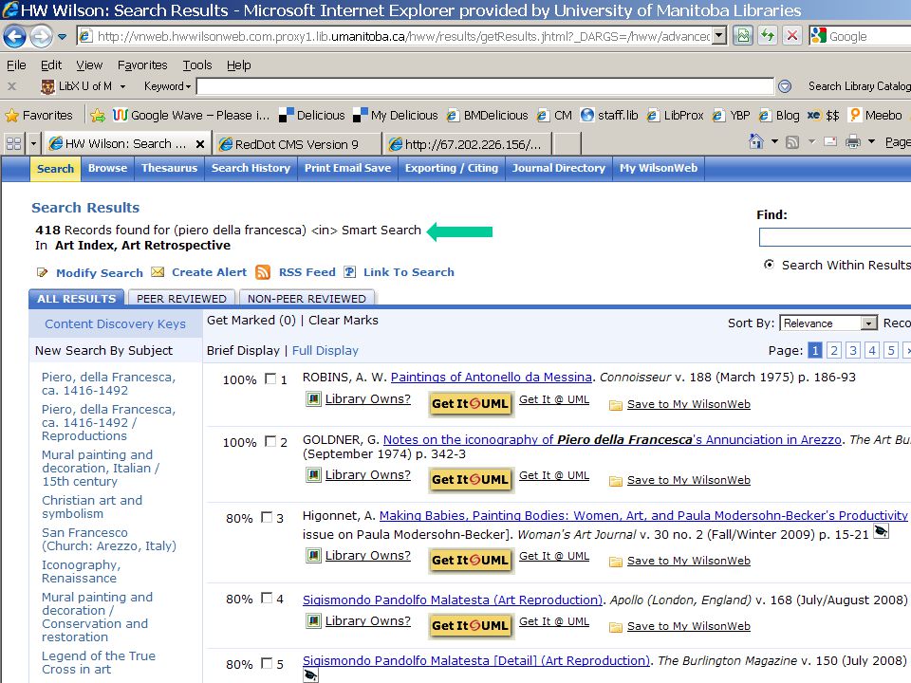Click Clear Marks link

coord(344,320)
